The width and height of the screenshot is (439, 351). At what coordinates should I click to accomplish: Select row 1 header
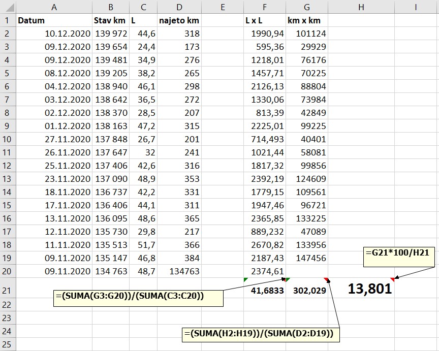point(8,20)
